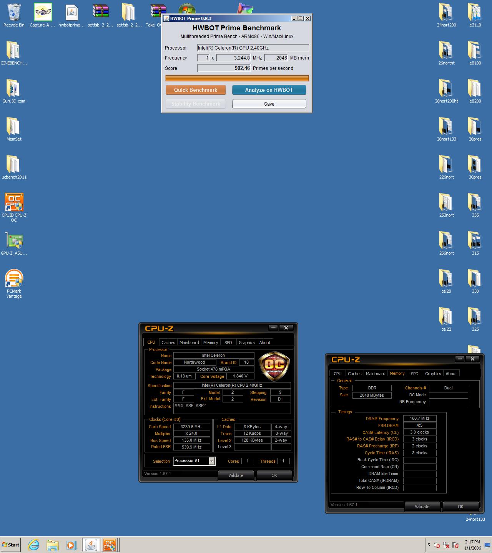This screenshot has height=553, width=492.
Task: Click OK in CPU-Z CPU window
Action: pos(274,475)
